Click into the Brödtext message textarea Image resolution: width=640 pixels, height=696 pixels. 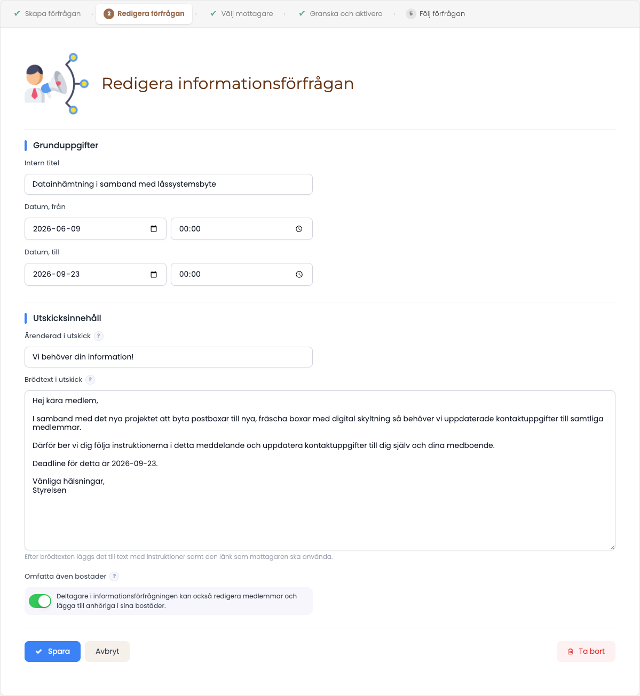click(320, 470)
